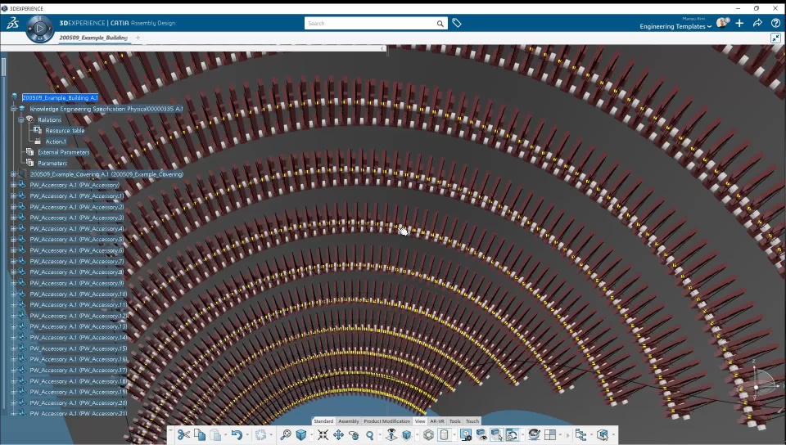Click the plus Add icon in top bar

739,23
